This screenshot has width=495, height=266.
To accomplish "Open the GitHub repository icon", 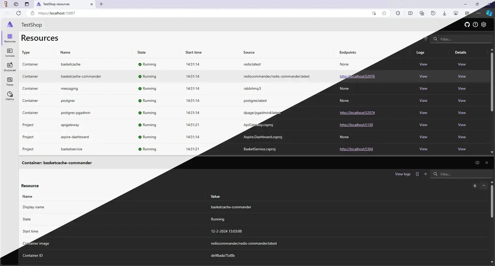I will pos(467,24).
